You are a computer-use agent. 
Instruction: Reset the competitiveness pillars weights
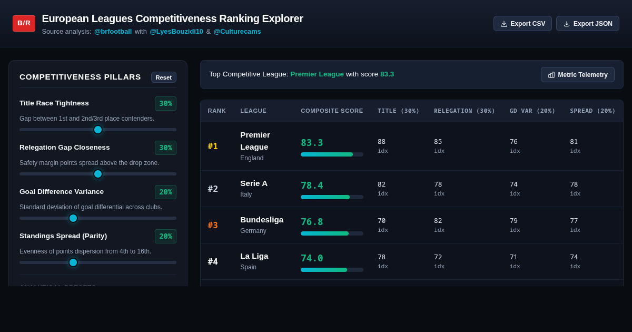[164, 77]
